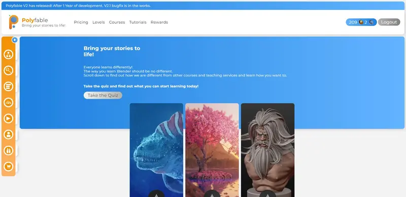Click the "Bring your stories to life!" hero heading
Viewport: 406px width, 197px height.
(112, 52)
